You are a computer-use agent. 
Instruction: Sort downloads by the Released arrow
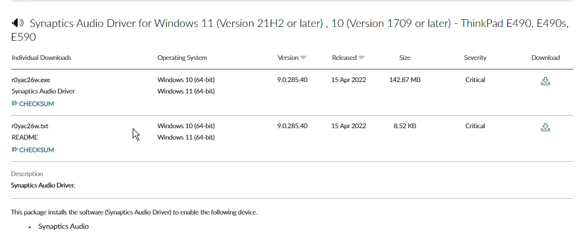tap(361, 58)
